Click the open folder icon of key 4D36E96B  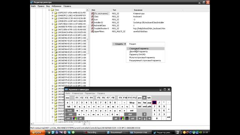coord(56,52)
